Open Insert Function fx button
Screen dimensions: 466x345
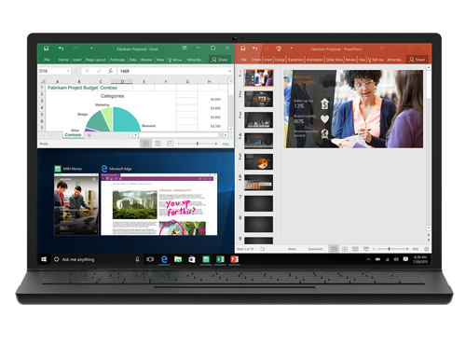(110, 71)
